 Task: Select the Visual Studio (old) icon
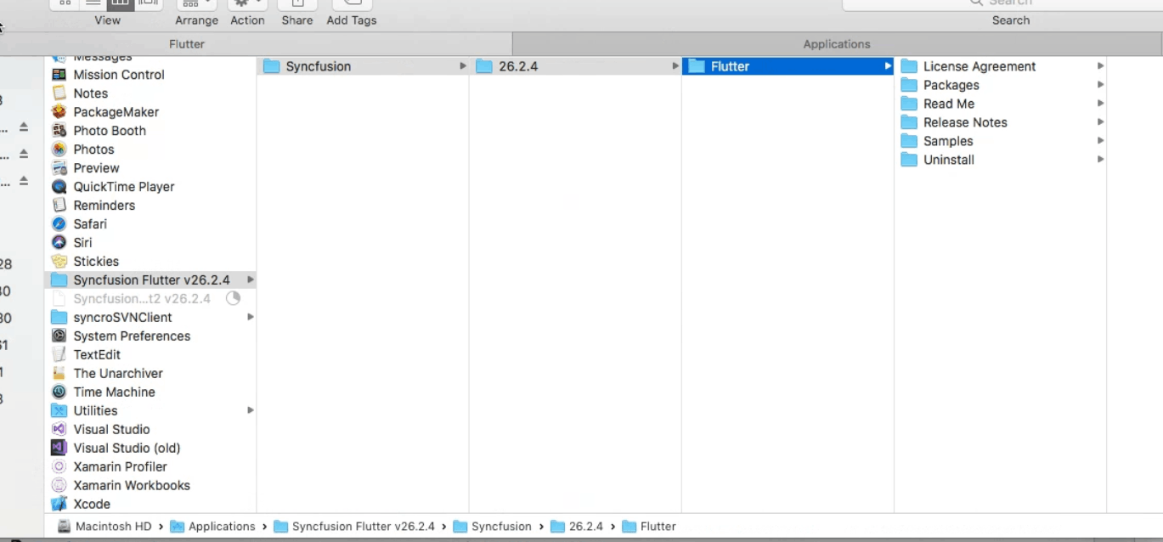(59, 449)
